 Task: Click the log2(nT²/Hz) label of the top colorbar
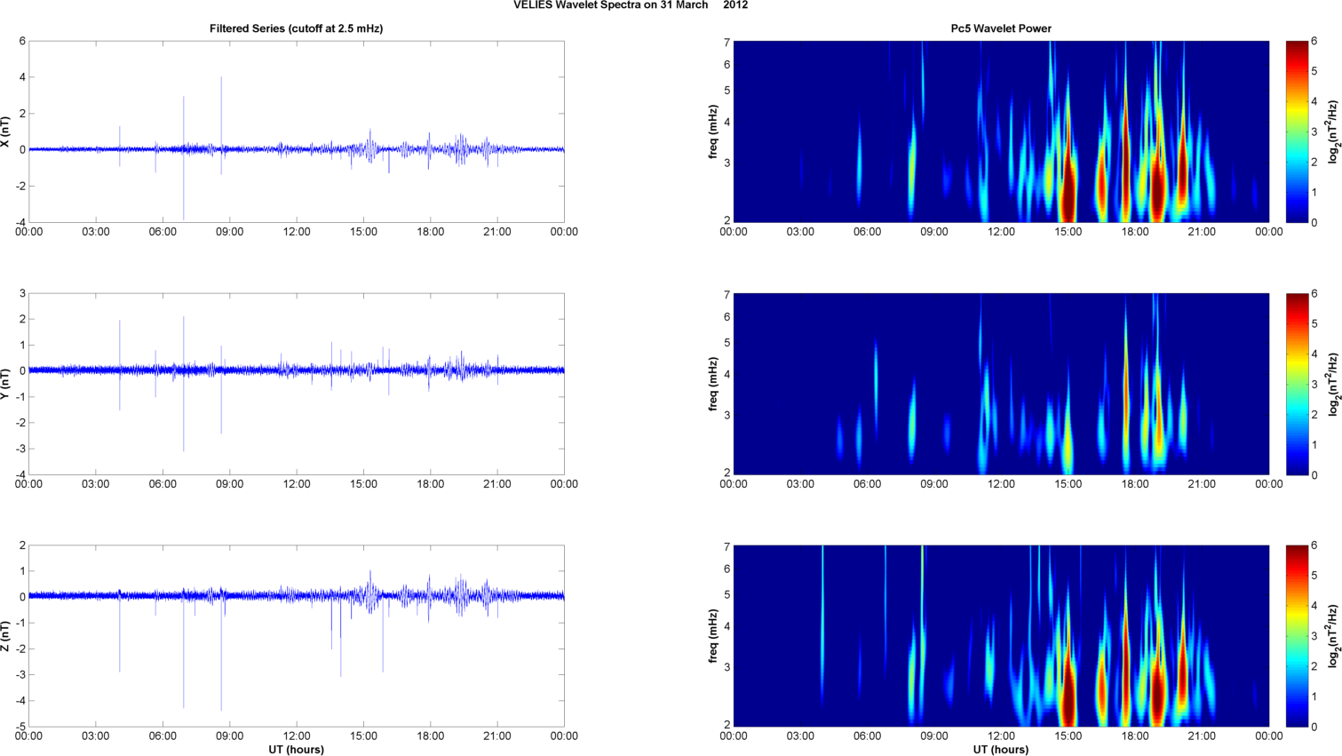click(x=1334, y=132)
